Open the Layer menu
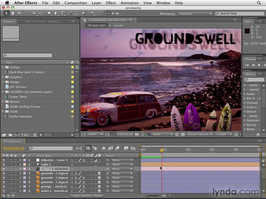 [x=96, y=3]
